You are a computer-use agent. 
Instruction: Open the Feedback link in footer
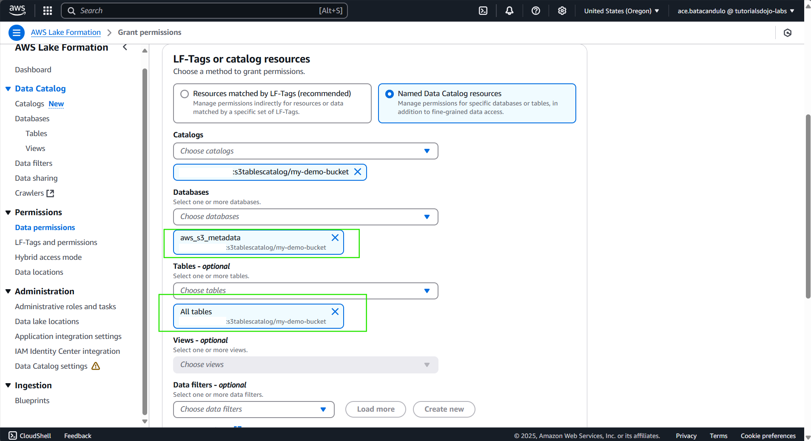[78, 435]
